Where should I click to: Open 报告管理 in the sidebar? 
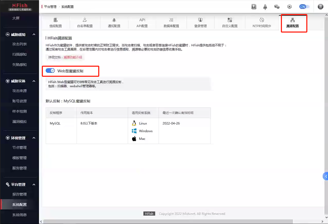tap(20, 194)
